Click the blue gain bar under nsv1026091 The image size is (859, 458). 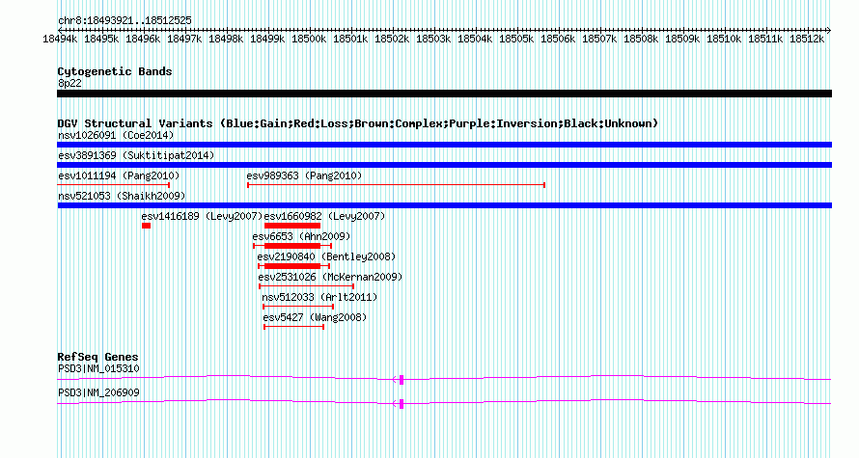444,145
